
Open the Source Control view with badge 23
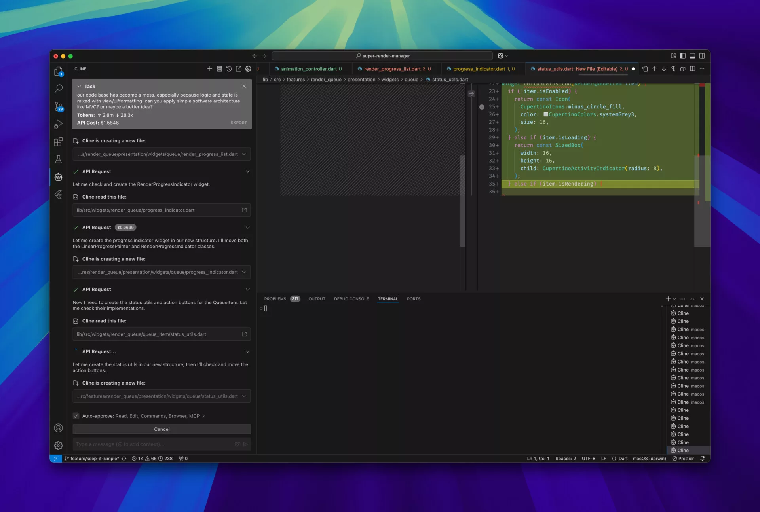coord(58,106)
